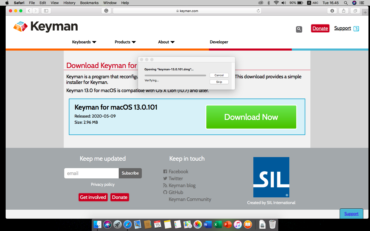Open the Books app in the Dock

coord(248,224)
